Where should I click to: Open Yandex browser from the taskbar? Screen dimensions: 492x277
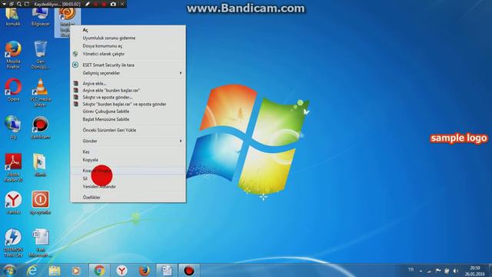[x=121, y=270]
